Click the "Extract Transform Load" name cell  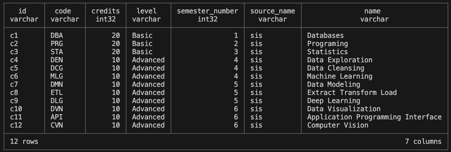(x=352, y=93)
